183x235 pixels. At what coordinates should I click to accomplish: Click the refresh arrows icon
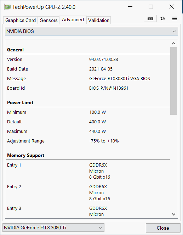[163, 18]
